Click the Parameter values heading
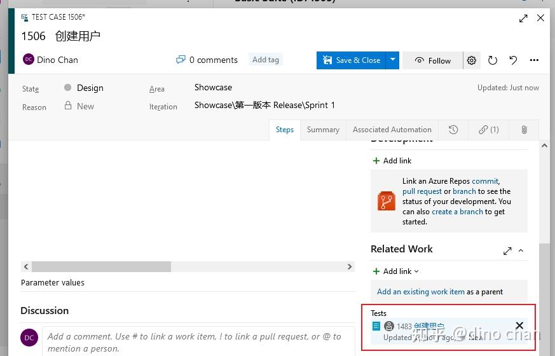This screenshot has height=356, width=555. pyautogui.click(x=53, y=283)
